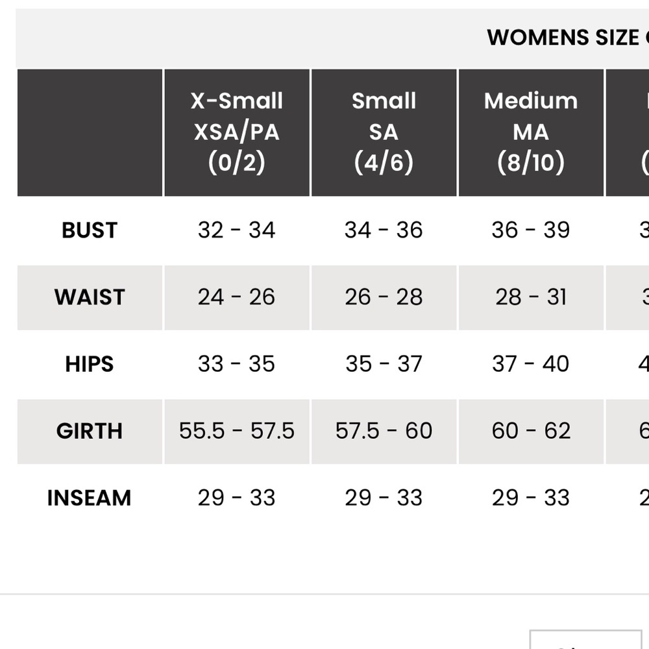Click the Small waist value 26 - 28

[x=384, y=297]
